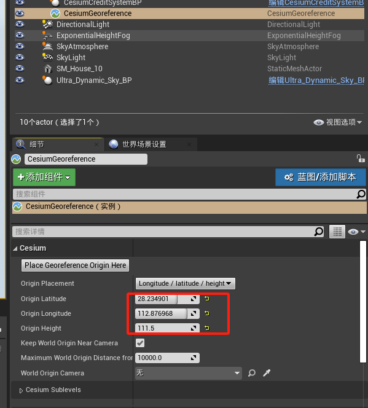
Task: Open the 编辑Ultra_Dynamic_Sky_BP blueprint link
Action: pos(316,80)
